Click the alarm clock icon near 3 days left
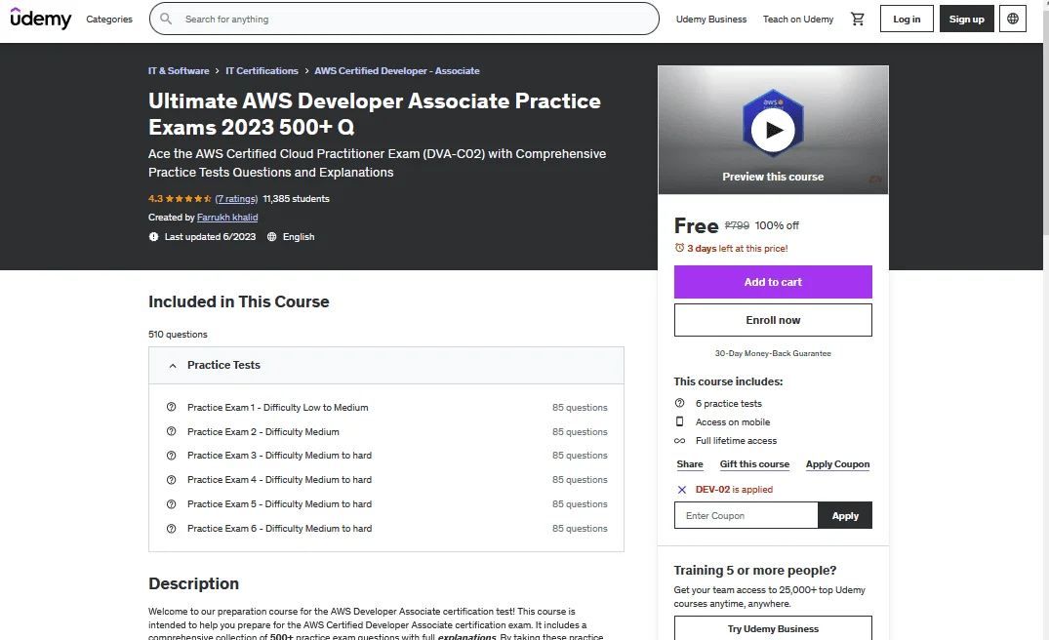 pos(680,248)
